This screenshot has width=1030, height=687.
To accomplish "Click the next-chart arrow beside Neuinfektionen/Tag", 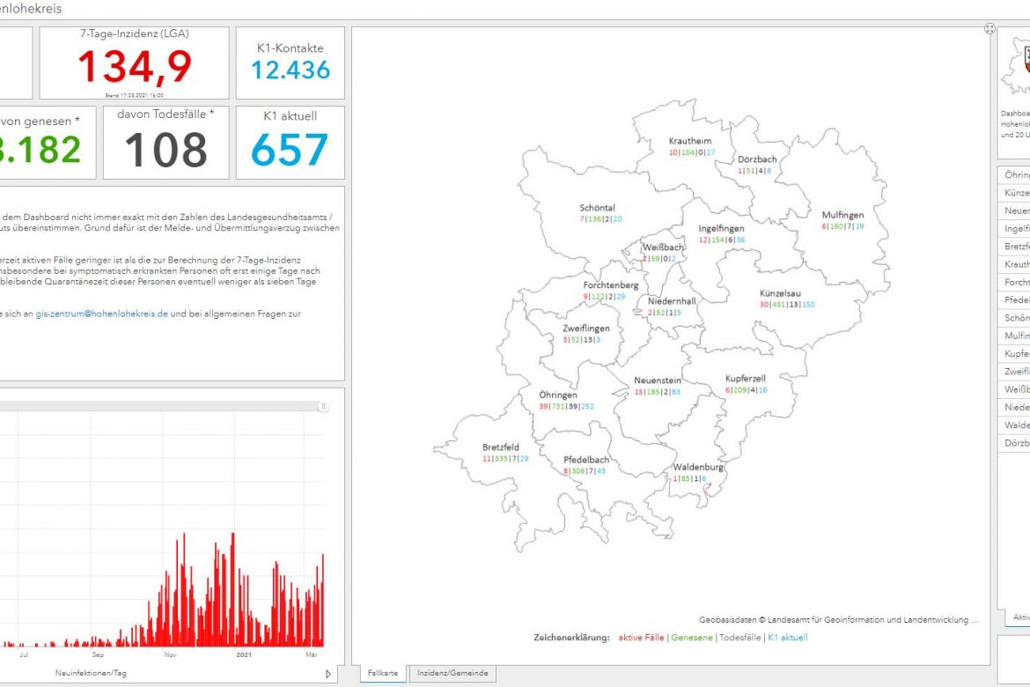I will (x=328, y=674).
